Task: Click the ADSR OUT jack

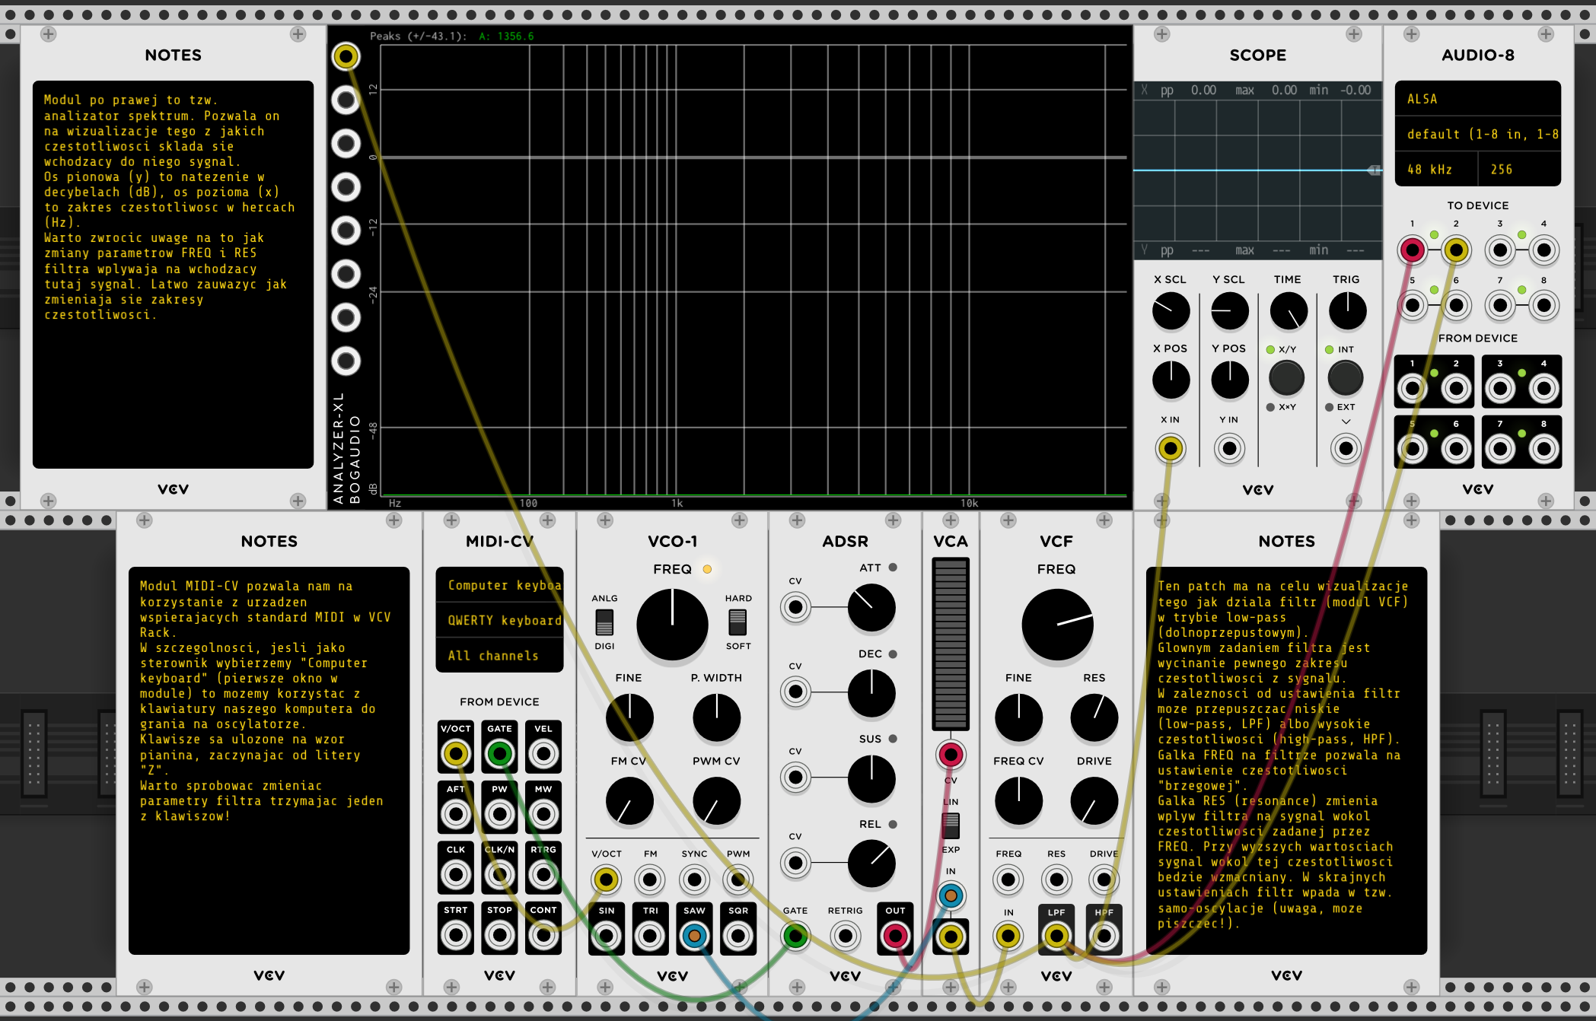Action: coord(895,935)
